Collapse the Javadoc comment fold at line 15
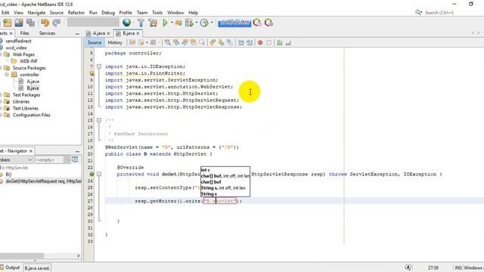Image resolution: width=484 pixels, height=272 pixels. (99, 120)
